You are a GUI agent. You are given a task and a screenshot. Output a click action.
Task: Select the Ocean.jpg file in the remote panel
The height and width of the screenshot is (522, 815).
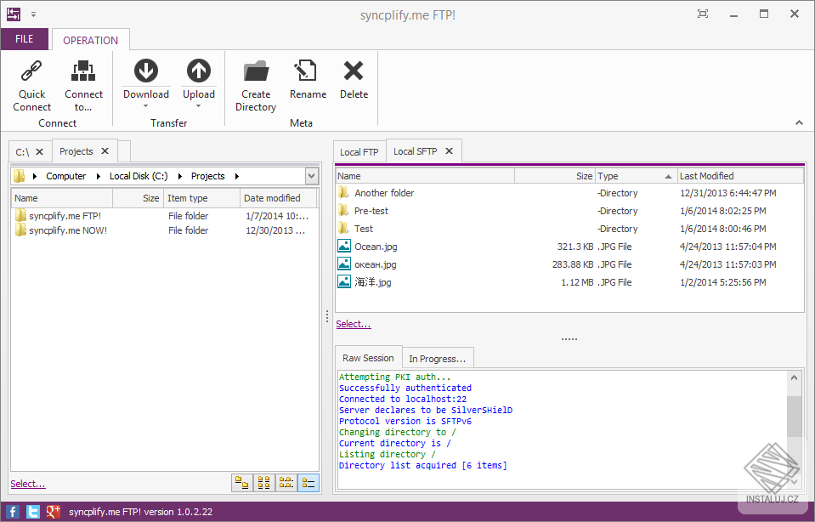377,247
